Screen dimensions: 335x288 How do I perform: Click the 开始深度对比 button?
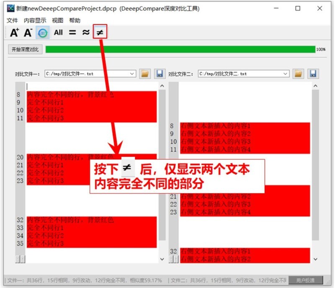pyautogui.click(x=25, y=50)
